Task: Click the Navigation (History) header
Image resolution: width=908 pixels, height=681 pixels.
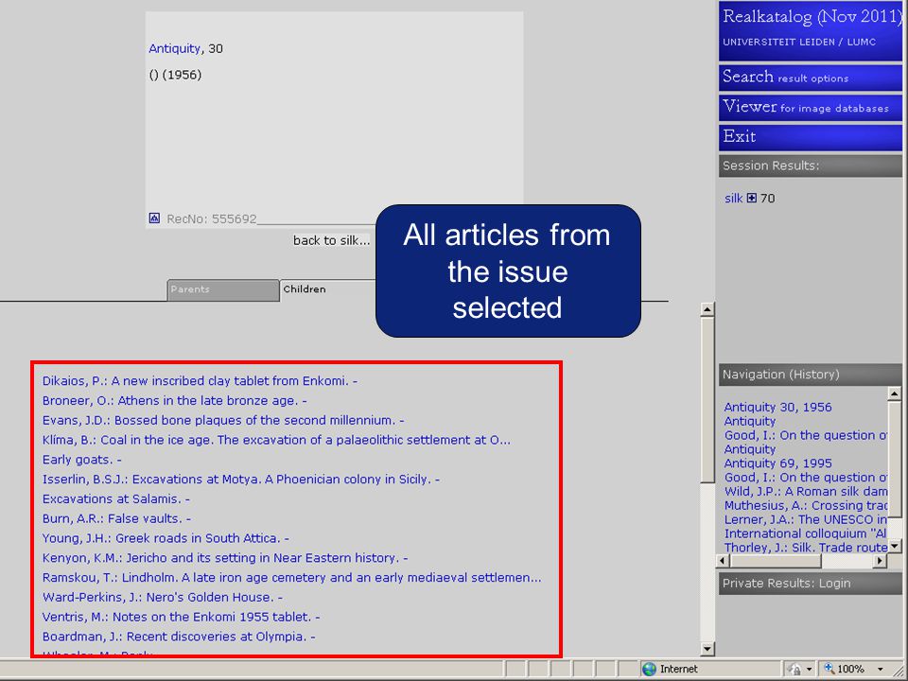Action: tap(810, 375)
